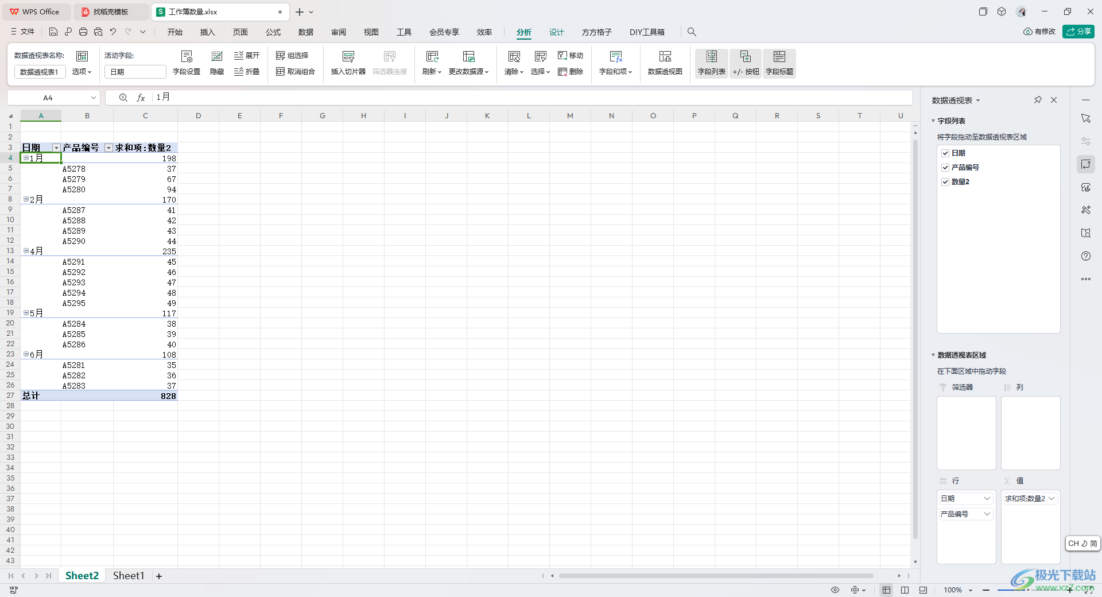Toggle the +/- Buttons (按钮) display
Screen dimensions: 1102x597
click(x=746, y=63)
